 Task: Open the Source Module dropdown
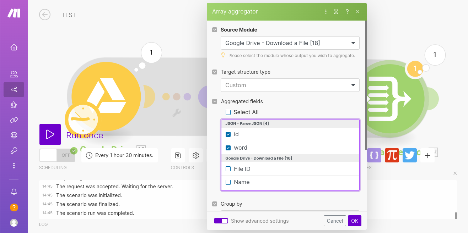tap(290, 43)
